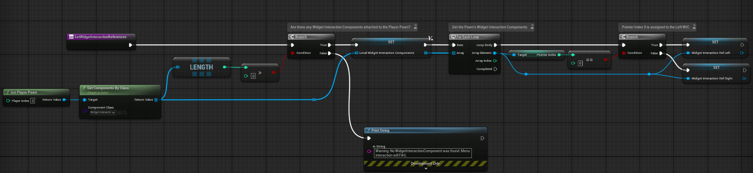The width and height of the screenshot is (753, 173).
Task: Click the Pointer Index output pin
Action: pyautogui.click(x=559, y=55)
